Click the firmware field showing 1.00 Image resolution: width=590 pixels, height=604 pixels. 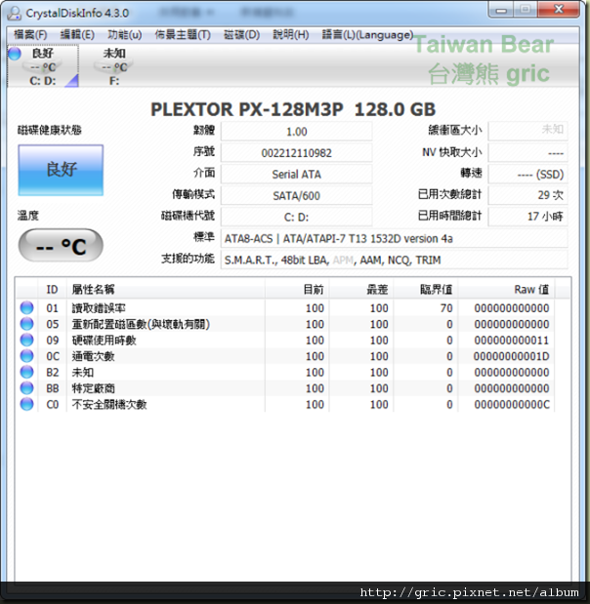click(x=297, y=132)
